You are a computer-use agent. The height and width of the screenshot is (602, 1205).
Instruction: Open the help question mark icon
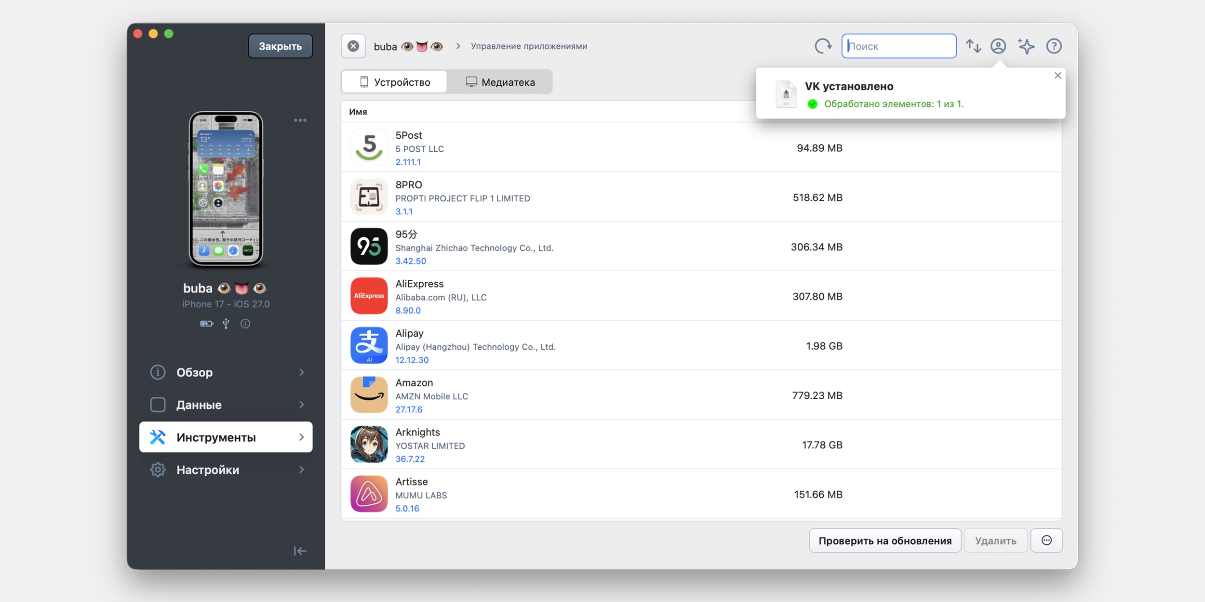tap(1054, 46)
